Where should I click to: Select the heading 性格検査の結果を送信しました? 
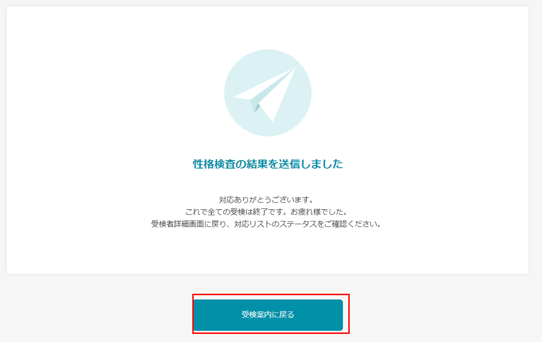tap(268, 164)
